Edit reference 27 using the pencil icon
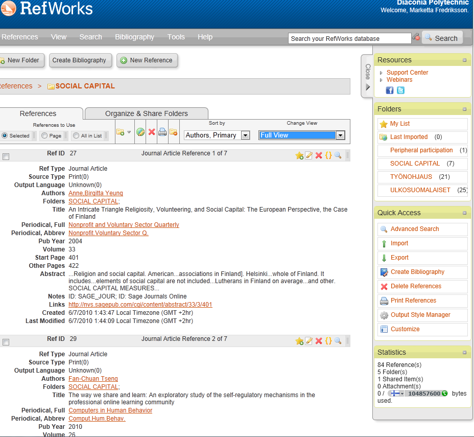Image resolution: width=474 pixels, height=437 pixels. click(309, 155)
